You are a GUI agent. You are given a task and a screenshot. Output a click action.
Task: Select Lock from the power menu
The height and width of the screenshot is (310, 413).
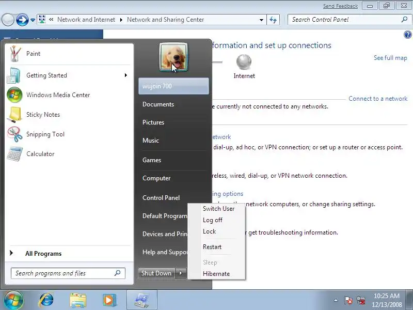[210, 231]
